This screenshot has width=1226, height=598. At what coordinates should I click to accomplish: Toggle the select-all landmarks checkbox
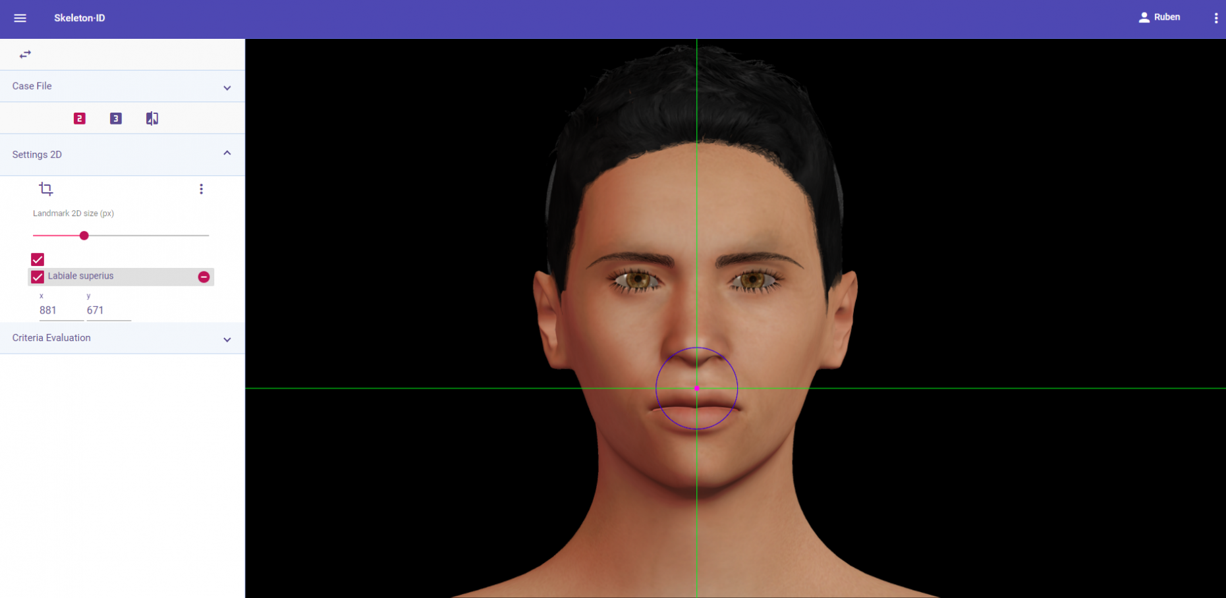38,259
